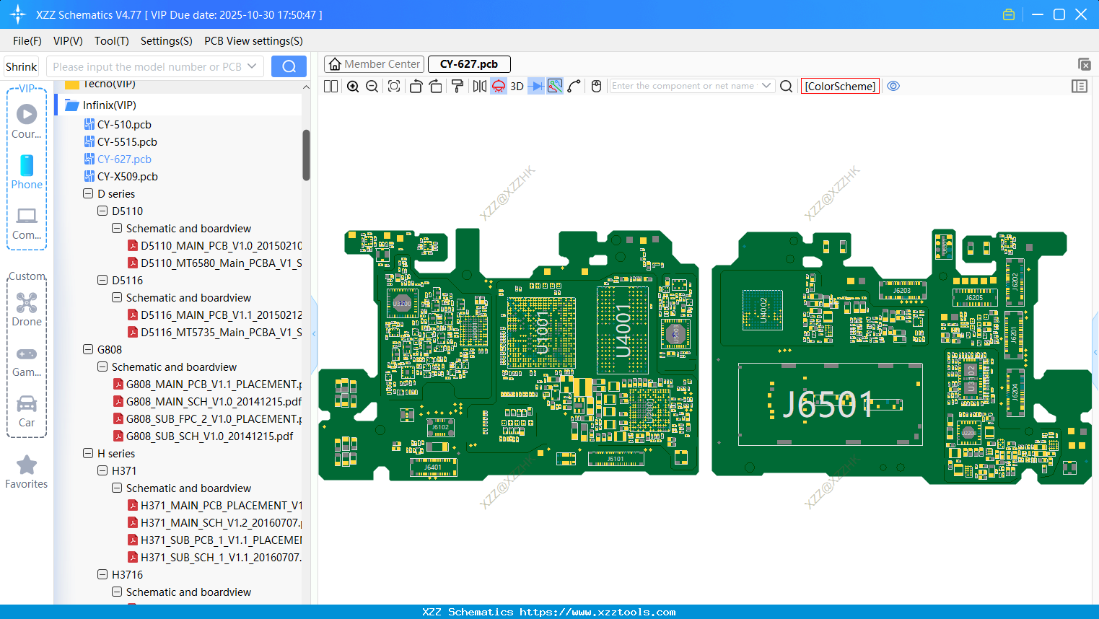Open the ColorScheme settings

click(840, 86)
